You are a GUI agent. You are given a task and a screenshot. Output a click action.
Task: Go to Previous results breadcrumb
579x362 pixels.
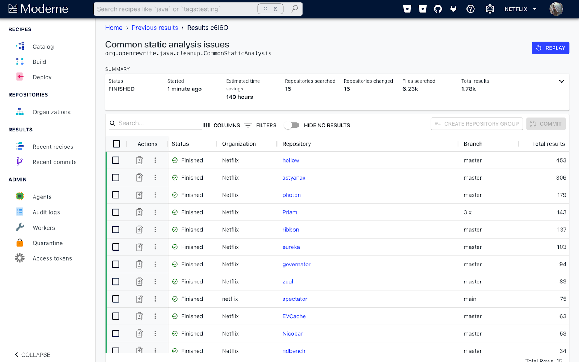point(155,28)
